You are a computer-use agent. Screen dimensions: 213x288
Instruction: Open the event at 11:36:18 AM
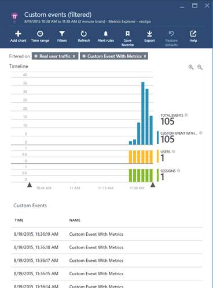(106, 247)
